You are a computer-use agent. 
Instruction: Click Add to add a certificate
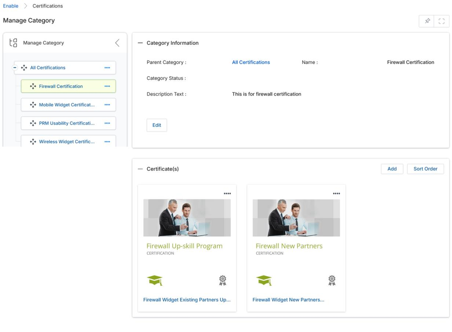tap(392, 169)
